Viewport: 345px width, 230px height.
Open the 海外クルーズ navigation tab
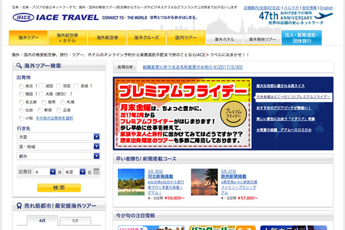pos(147,38)
